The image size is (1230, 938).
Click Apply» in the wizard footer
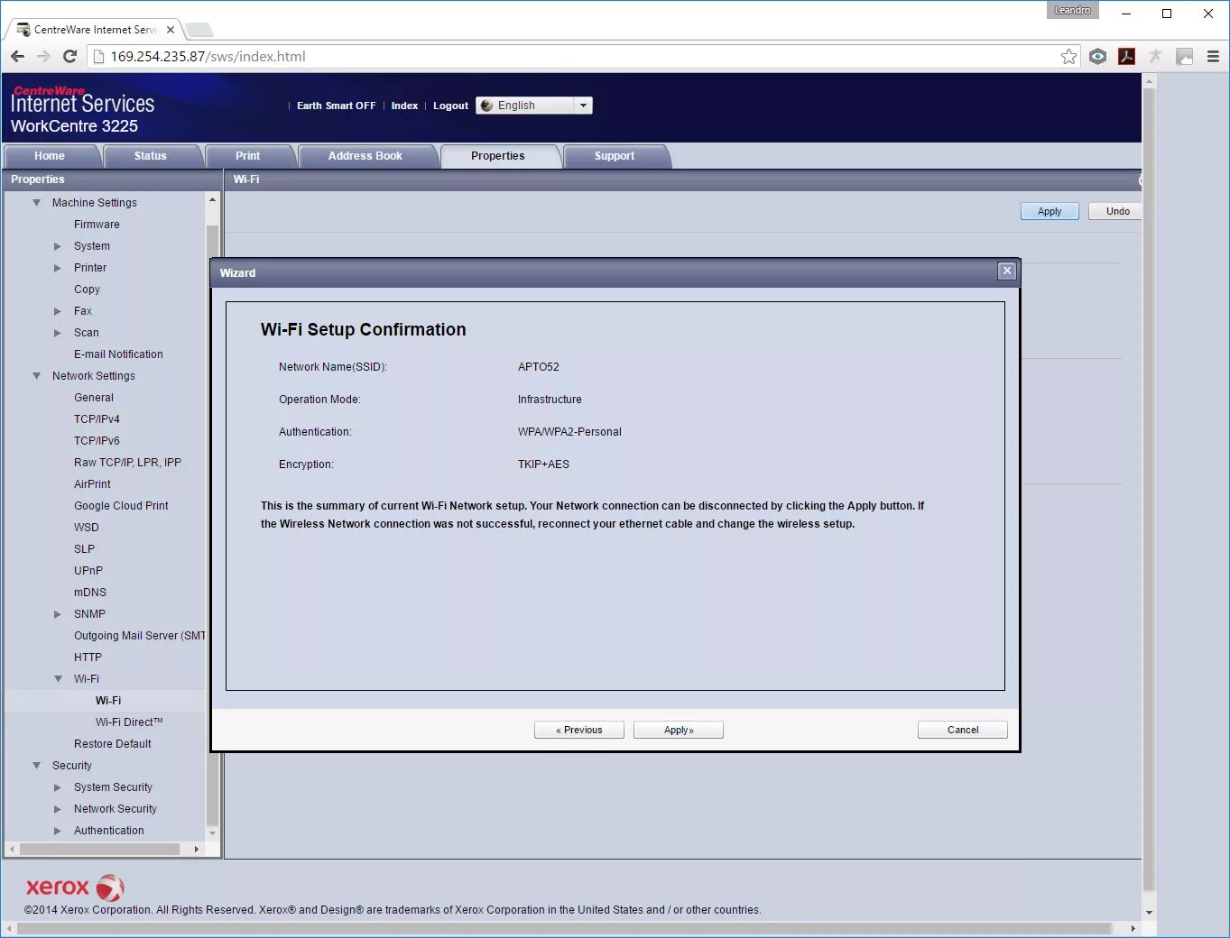point(679,730)
